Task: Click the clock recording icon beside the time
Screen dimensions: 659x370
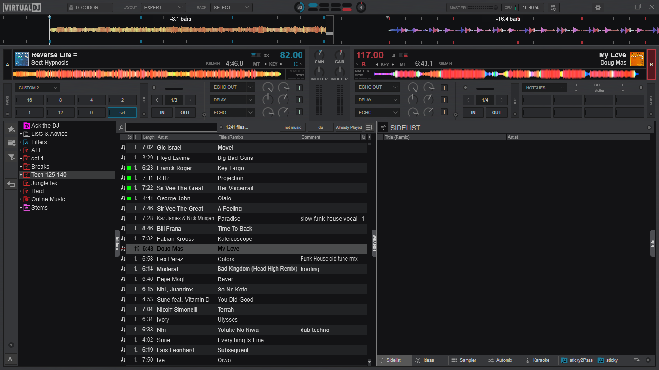Action: point(553,7)
